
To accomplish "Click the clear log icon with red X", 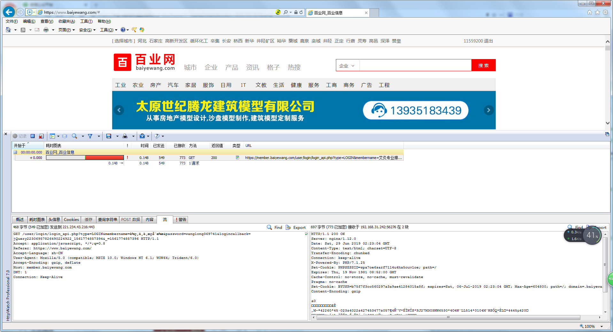I will point(41,136).
